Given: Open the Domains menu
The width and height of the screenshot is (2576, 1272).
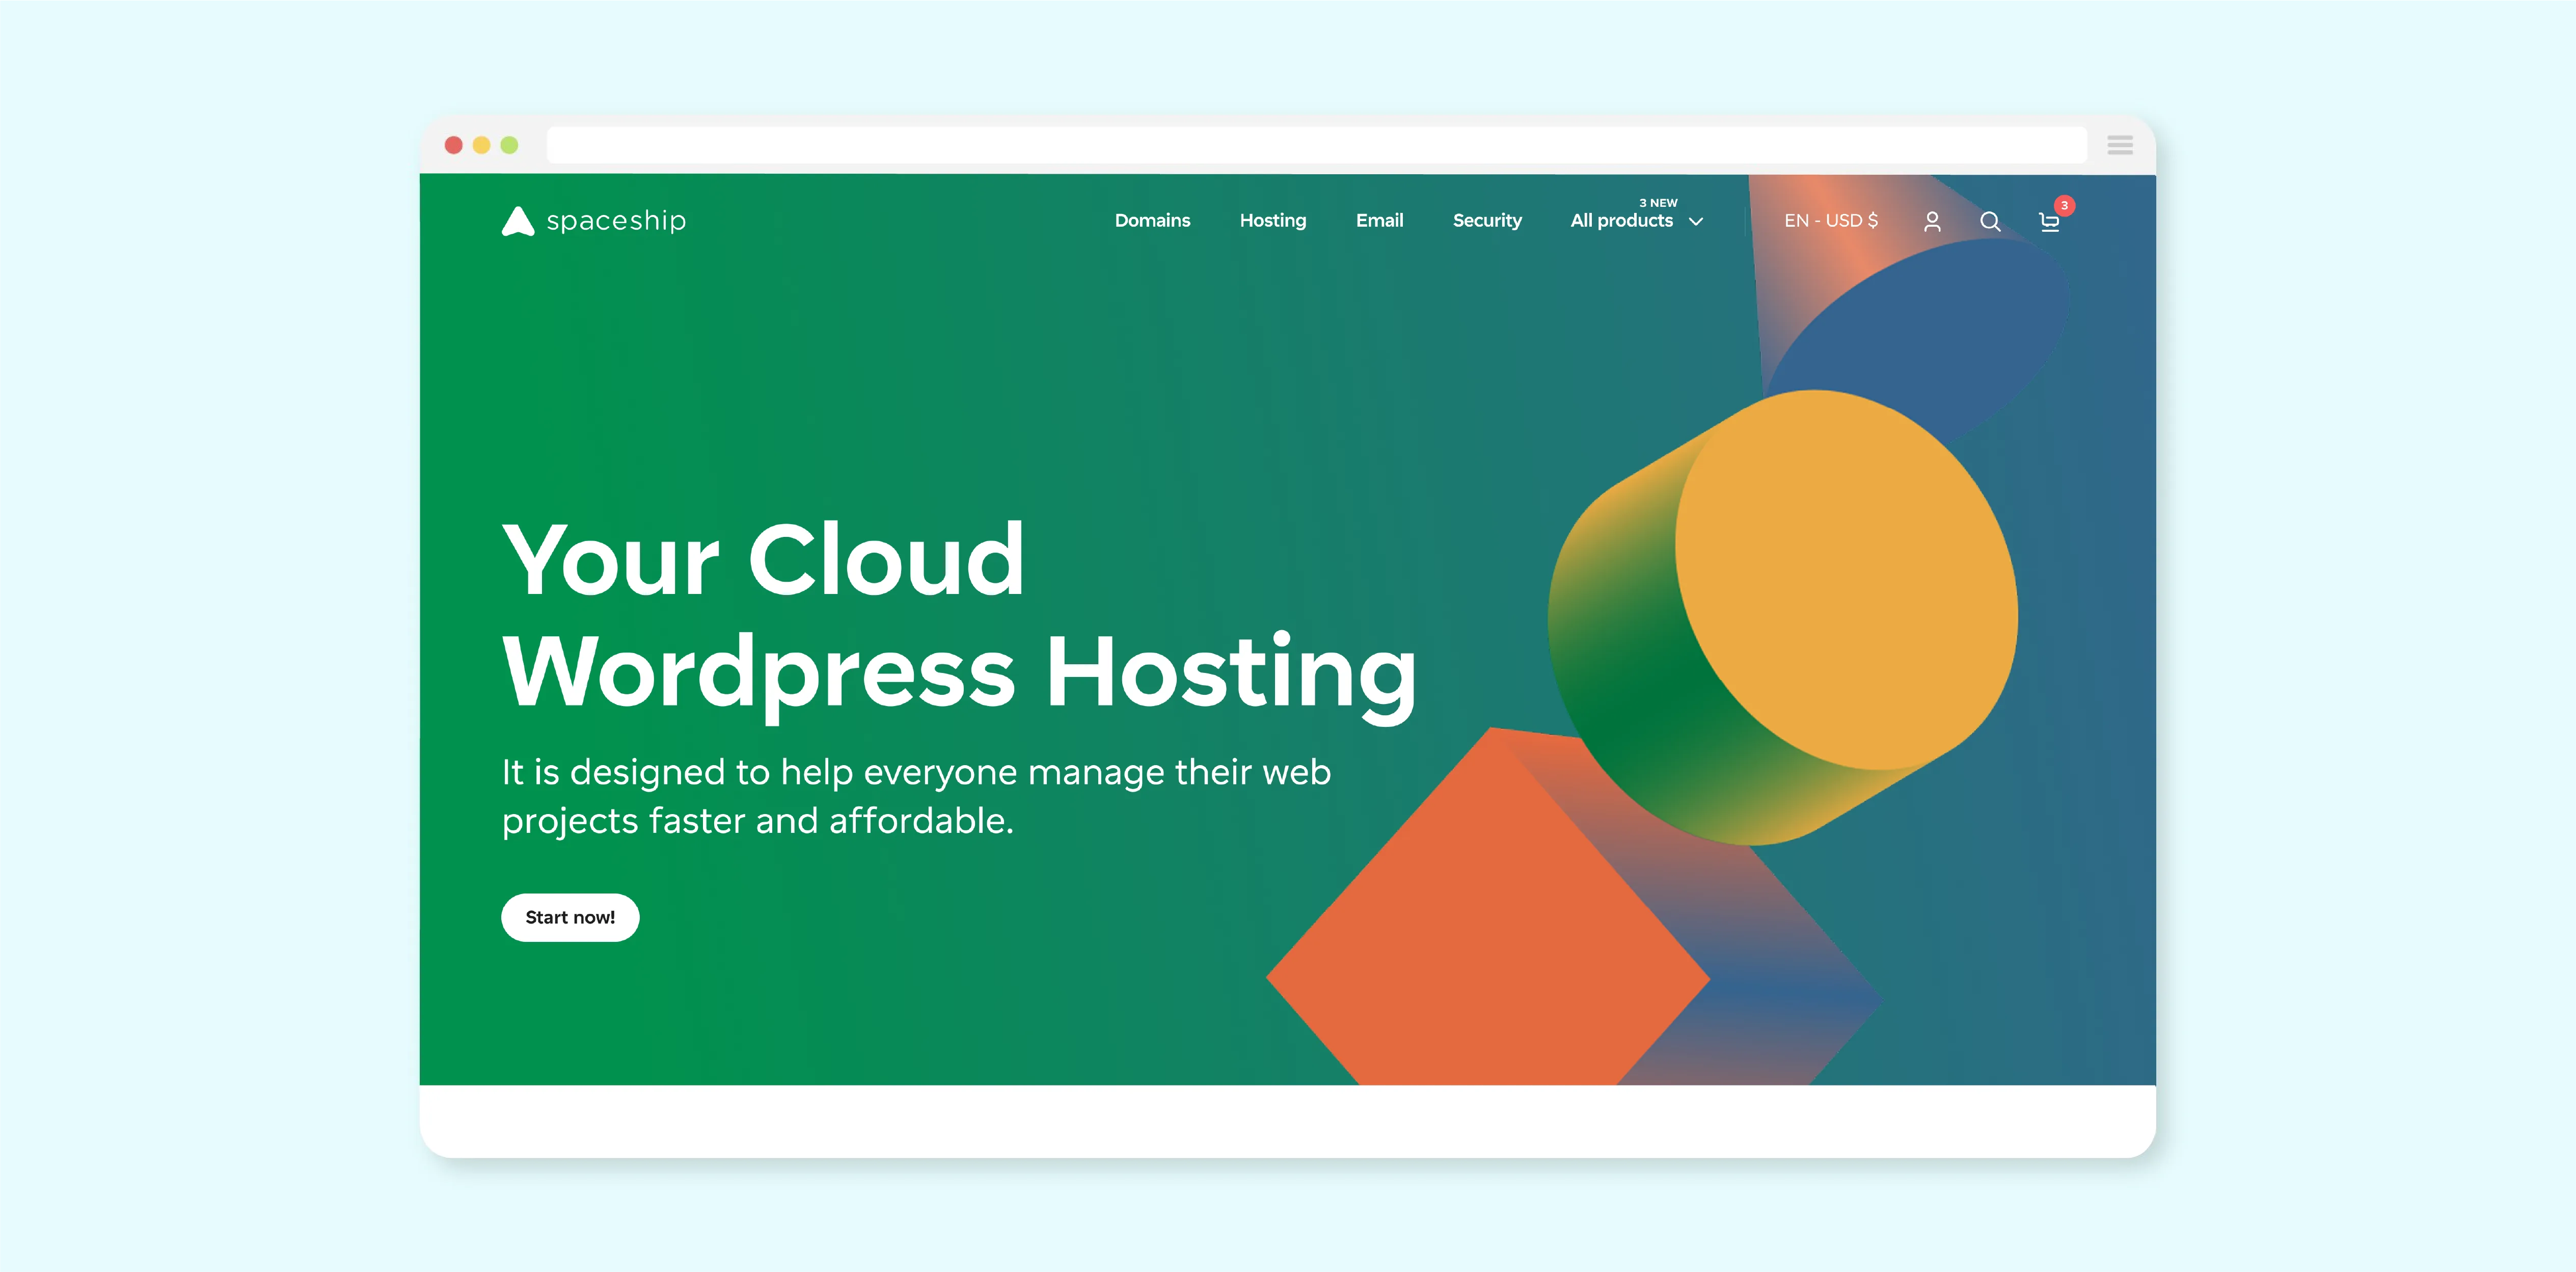Looking at the screenshot, I should (1152, 221).
